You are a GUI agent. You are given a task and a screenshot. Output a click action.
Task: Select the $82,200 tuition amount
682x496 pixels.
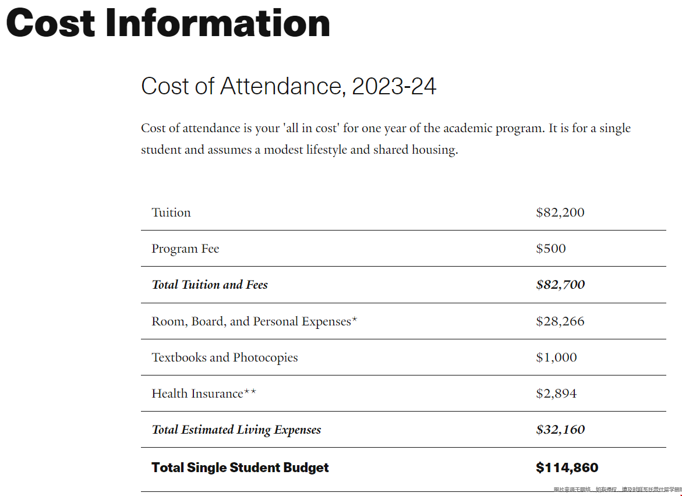[x=560, y=212]
